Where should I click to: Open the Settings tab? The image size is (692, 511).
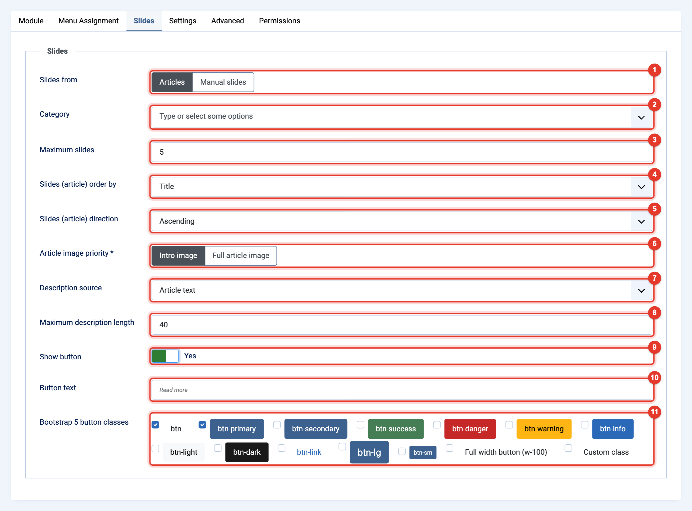point(182,21)
